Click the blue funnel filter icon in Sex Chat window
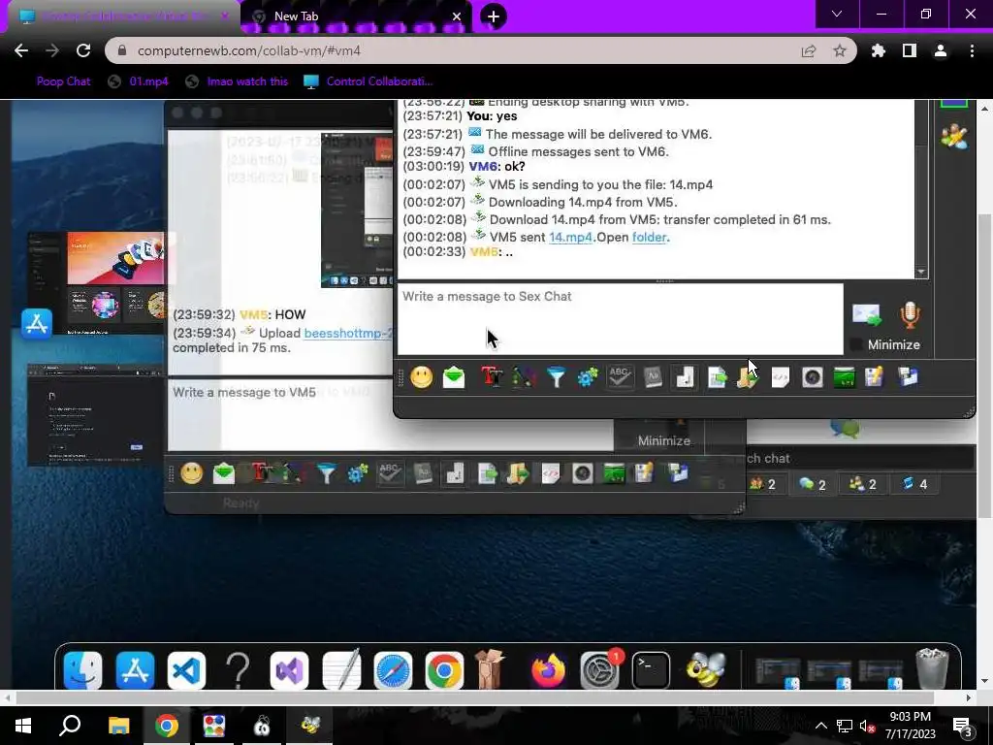The image size is (993, 745). (556, 377)
